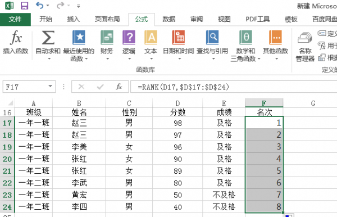Click the 用于公式 icon in the ribbon
337x217 pixels.
(x=322, y=46)
